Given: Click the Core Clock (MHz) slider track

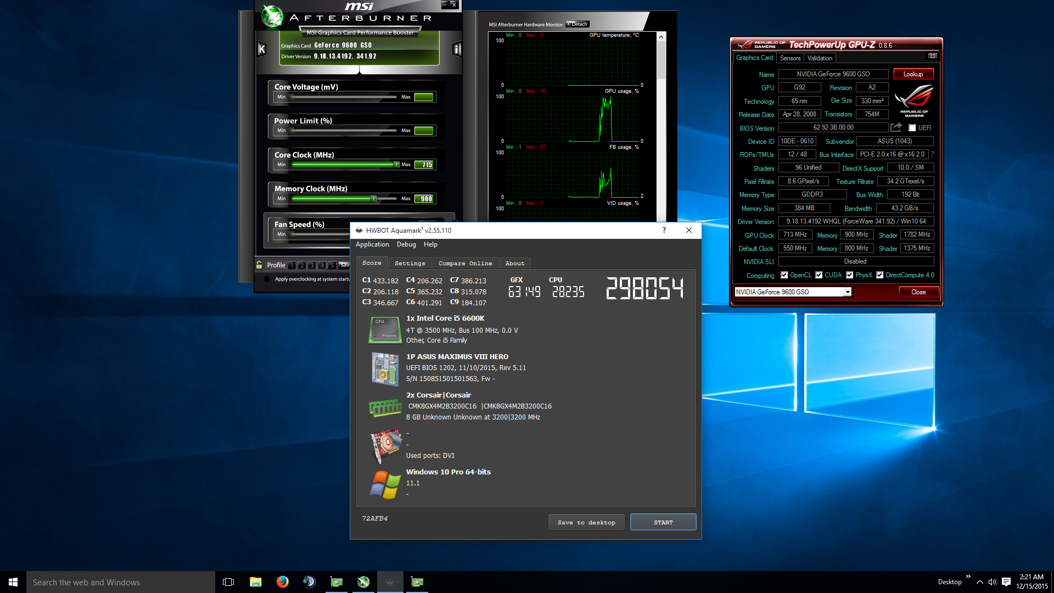Looking at the screenshot, I should [x=344, y=165].
